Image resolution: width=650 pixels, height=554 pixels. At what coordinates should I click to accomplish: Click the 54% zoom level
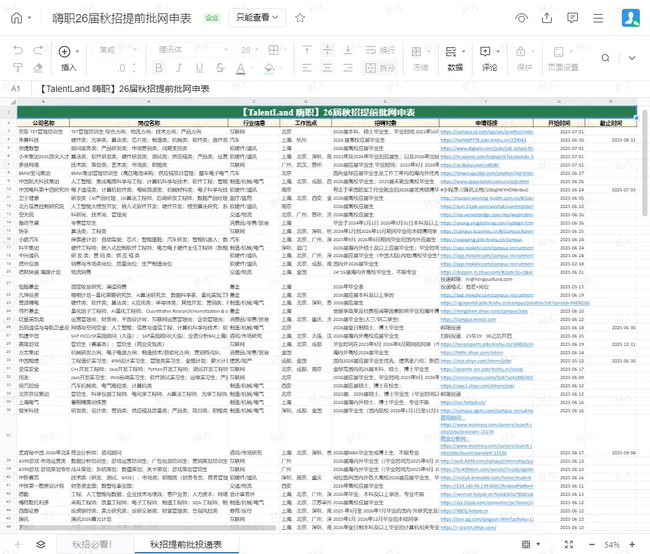612,544
